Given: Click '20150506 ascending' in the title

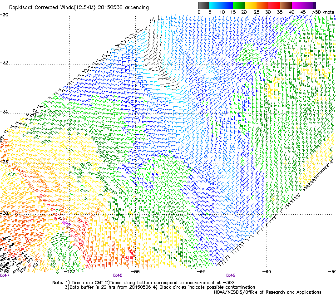Looking at the screenshot, I should click(123, 8).
